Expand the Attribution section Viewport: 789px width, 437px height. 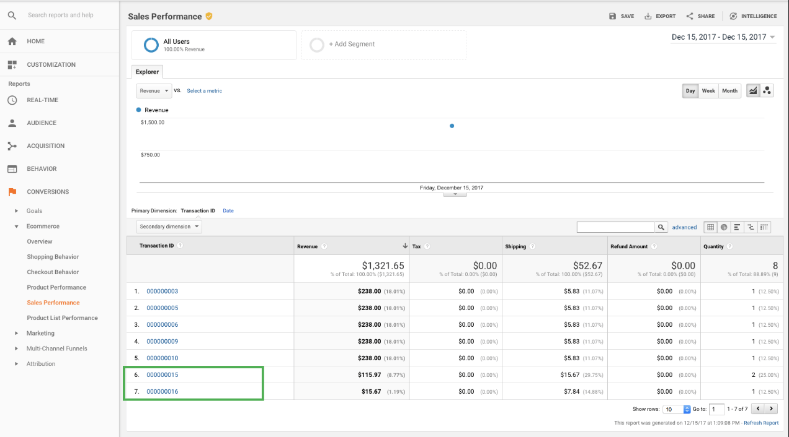(17, 364)
